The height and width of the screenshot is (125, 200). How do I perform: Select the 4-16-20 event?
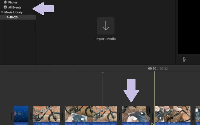(x=18, y=17)
